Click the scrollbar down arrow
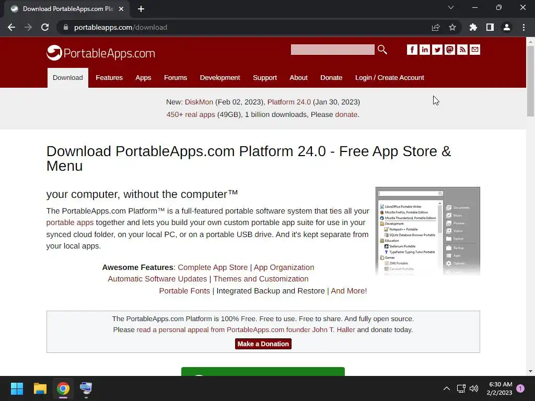 coord(530,371)
